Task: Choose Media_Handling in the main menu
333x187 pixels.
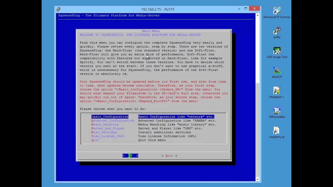Action: 105,124
